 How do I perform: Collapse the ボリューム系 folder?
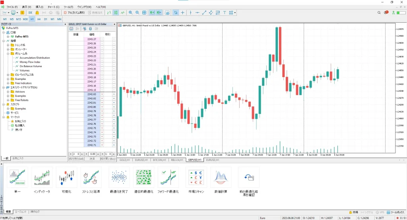click(x=8, y=54)
